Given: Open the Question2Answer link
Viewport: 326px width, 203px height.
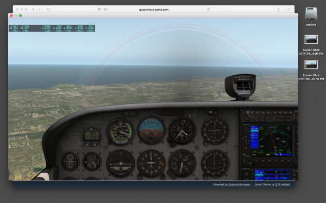Looking at the screenshot, I should click(239, 185).
